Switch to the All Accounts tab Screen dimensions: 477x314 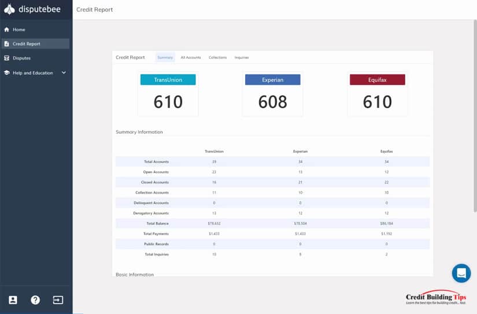click(x=191, y=57)
